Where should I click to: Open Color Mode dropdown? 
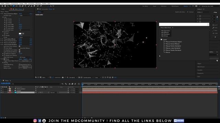25,48
